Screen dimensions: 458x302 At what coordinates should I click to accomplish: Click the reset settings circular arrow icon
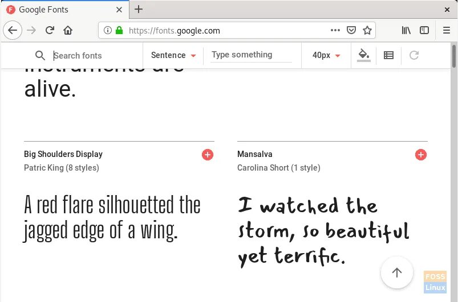414,55
